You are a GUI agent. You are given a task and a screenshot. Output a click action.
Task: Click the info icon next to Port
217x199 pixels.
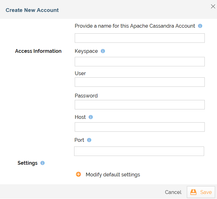[89, 140]
